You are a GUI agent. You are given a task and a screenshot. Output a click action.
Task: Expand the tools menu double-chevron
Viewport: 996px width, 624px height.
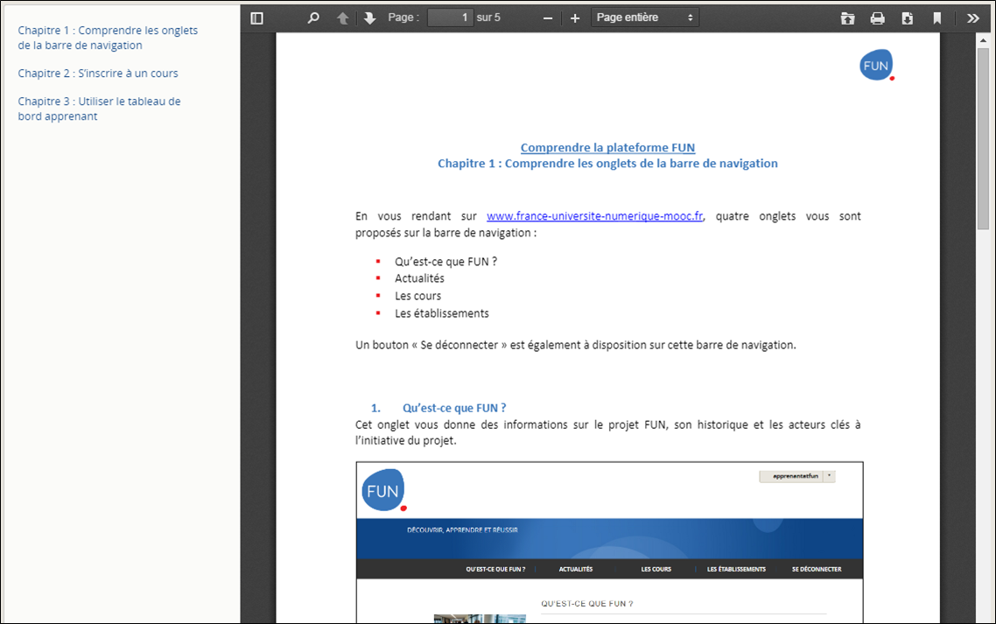pyautogui.click(x=972, y=18)
